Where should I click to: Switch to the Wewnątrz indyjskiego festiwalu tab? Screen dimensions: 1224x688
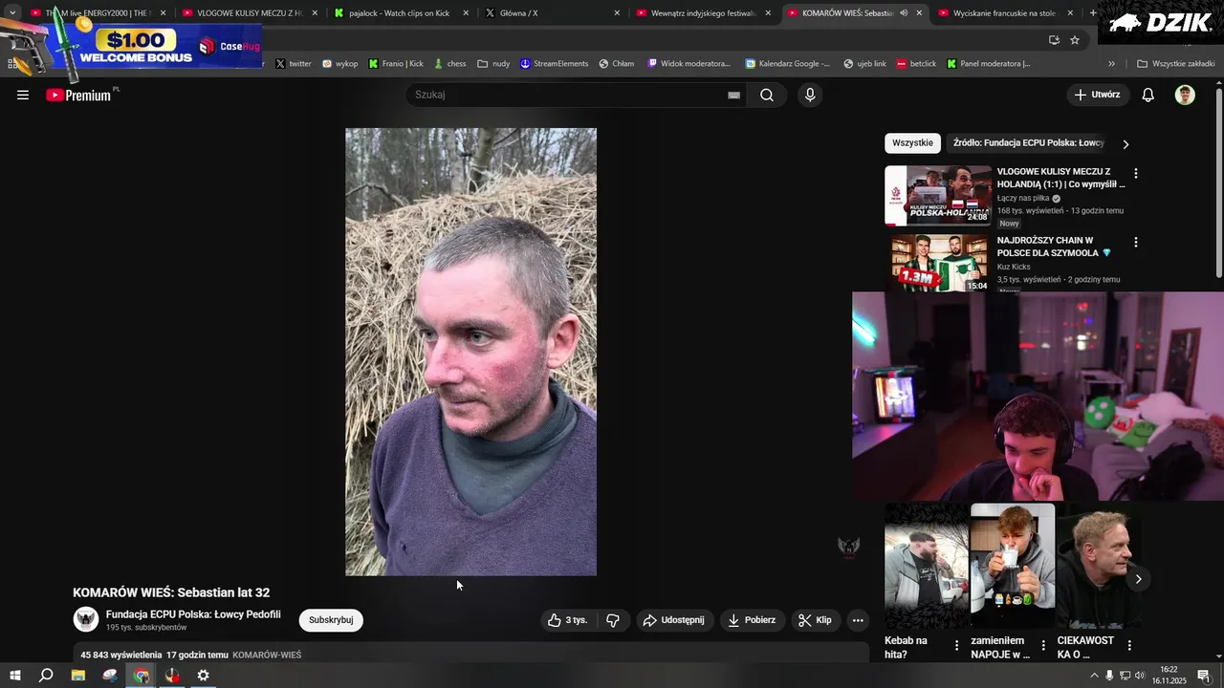click(703, 13)
